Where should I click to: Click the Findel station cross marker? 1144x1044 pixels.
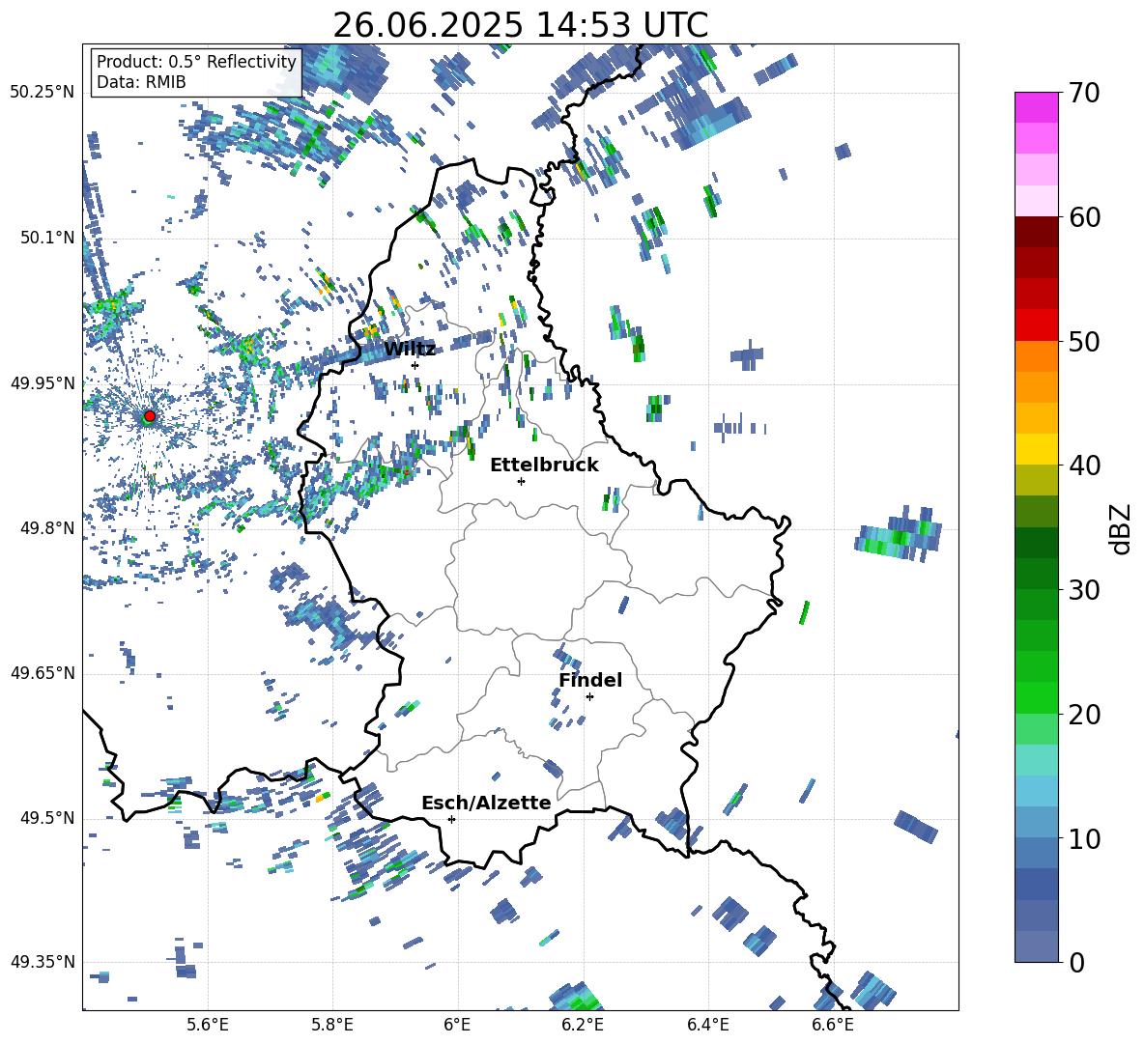pyautogui.click(x=589, y=697)
